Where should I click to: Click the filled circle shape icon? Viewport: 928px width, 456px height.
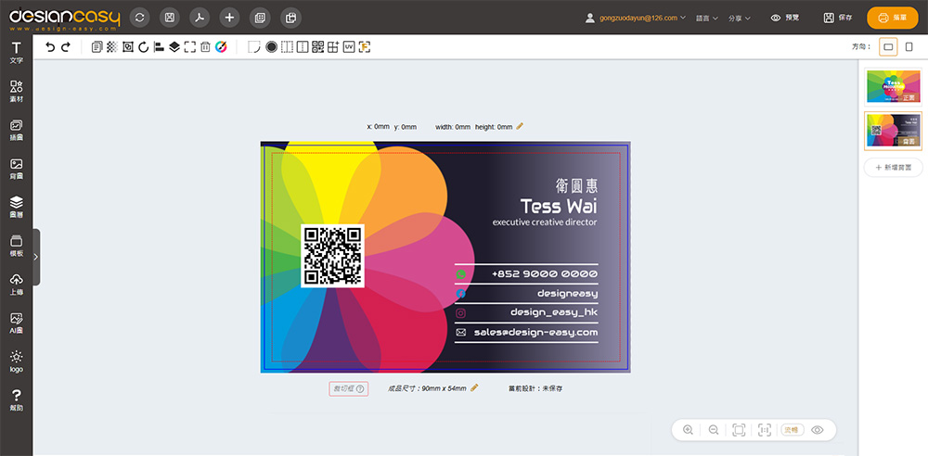point(271,47)
